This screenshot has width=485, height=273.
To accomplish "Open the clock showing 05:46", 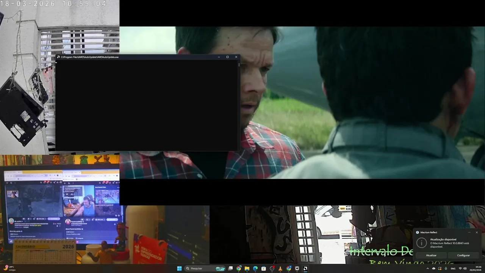I will [x=476, y=268].
